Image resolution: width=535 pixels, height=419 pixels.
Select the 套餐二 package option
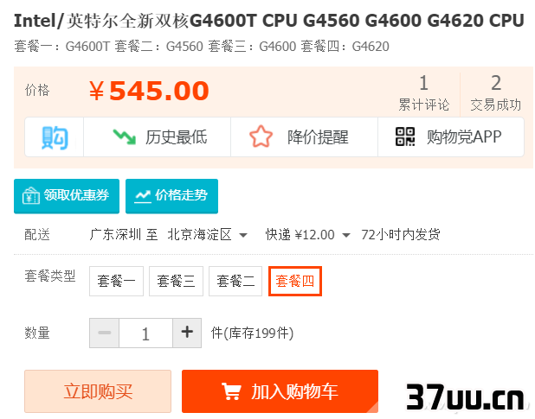click(235, 281)
